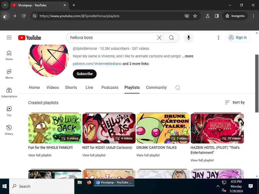Open tab search dropdown arrow
The height and width of the screenshot is (194, 259).
click(x=5, y=5)
